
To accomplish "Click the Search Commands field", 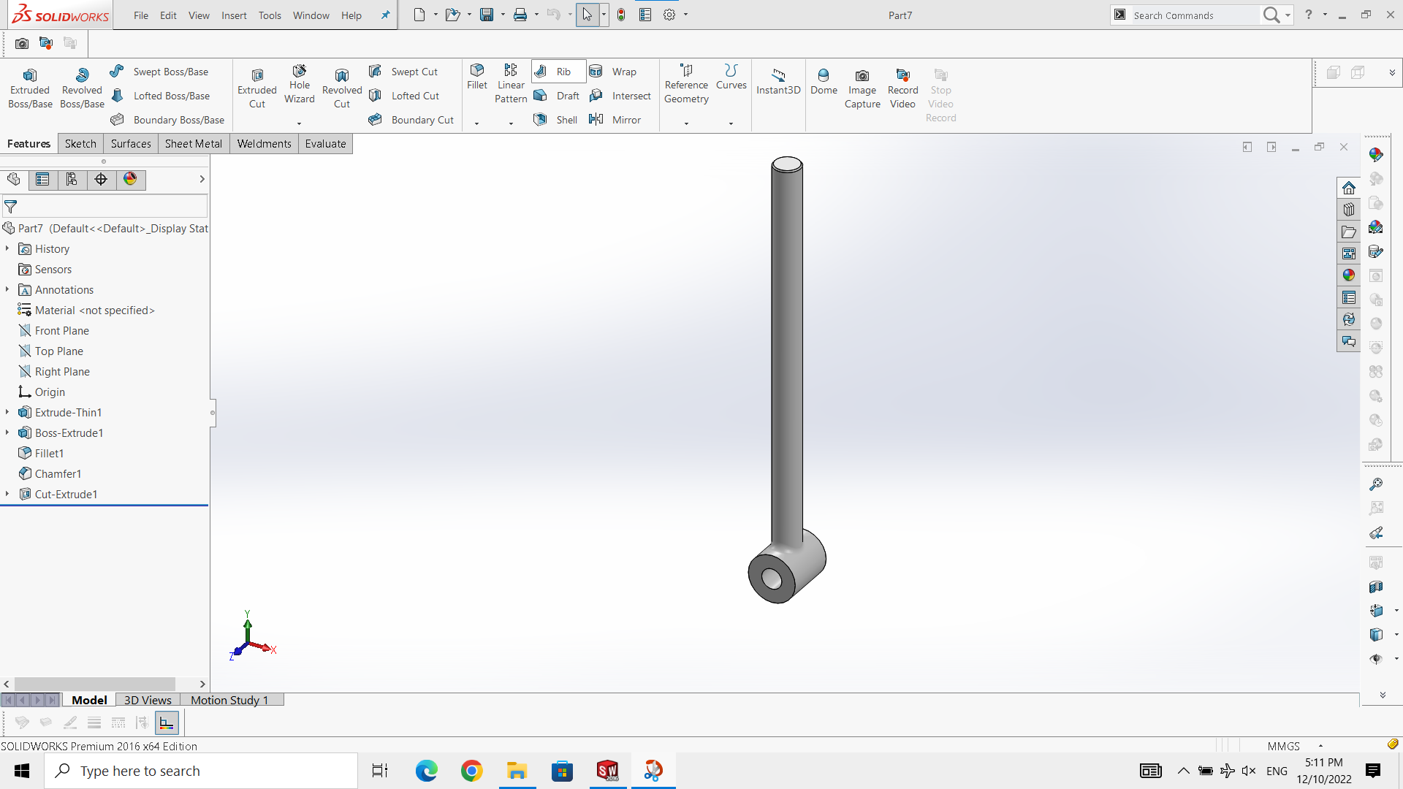I will 1195,15.
